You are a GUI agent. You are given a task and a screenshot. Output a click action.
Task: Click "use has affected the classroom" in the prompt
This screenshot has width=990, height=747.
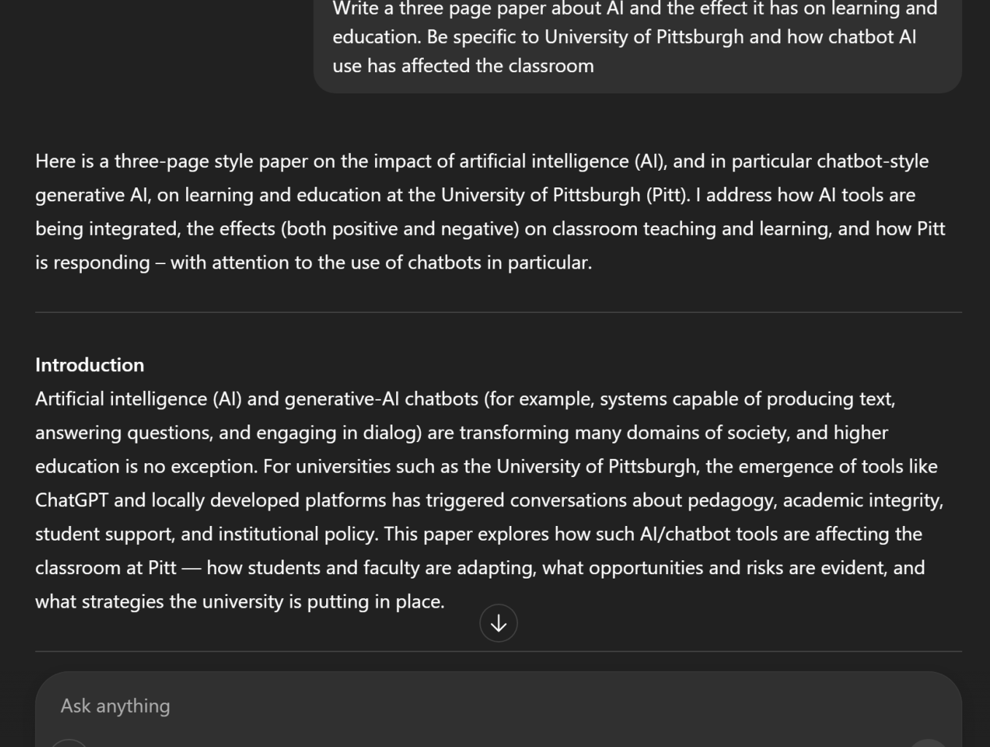(x=463, y=66)
